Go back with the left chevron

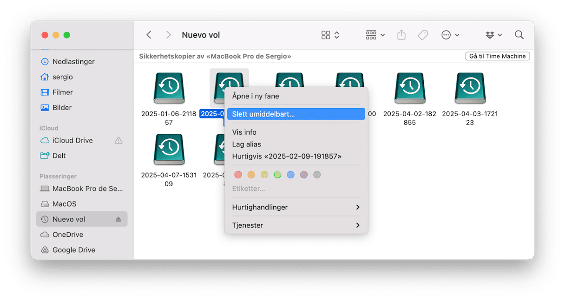click(149, 35)
